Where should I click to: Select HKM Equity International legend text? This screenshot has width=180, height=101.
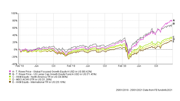point(39,82)
